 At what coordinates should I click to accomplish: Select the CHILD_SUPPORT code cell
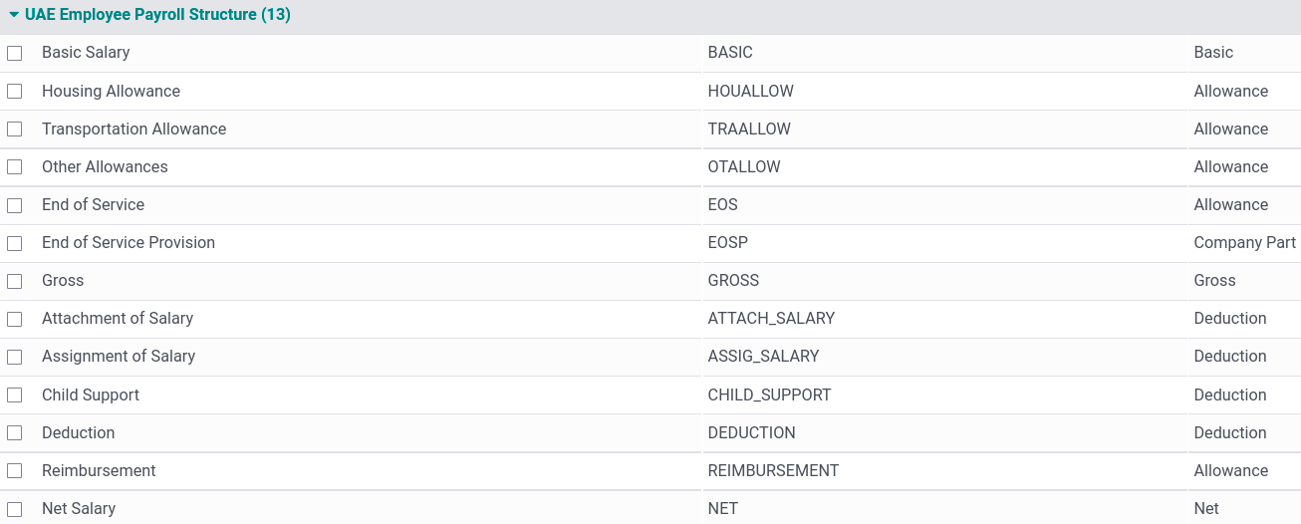point(769,395)
